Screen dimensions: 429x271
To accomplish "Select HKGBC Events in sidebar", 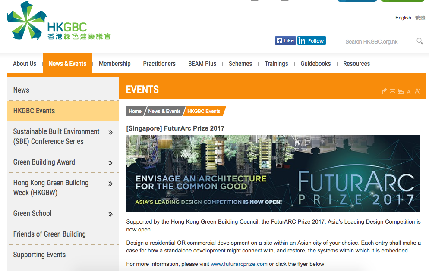I will coord(63,111).
